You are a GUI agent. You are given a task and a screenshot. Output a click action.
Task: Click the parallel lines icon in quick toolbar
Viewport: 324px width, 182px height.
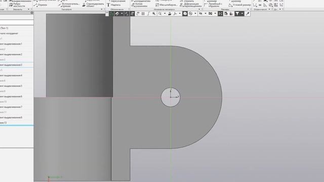pyautogui.click(x=143, y=14)
